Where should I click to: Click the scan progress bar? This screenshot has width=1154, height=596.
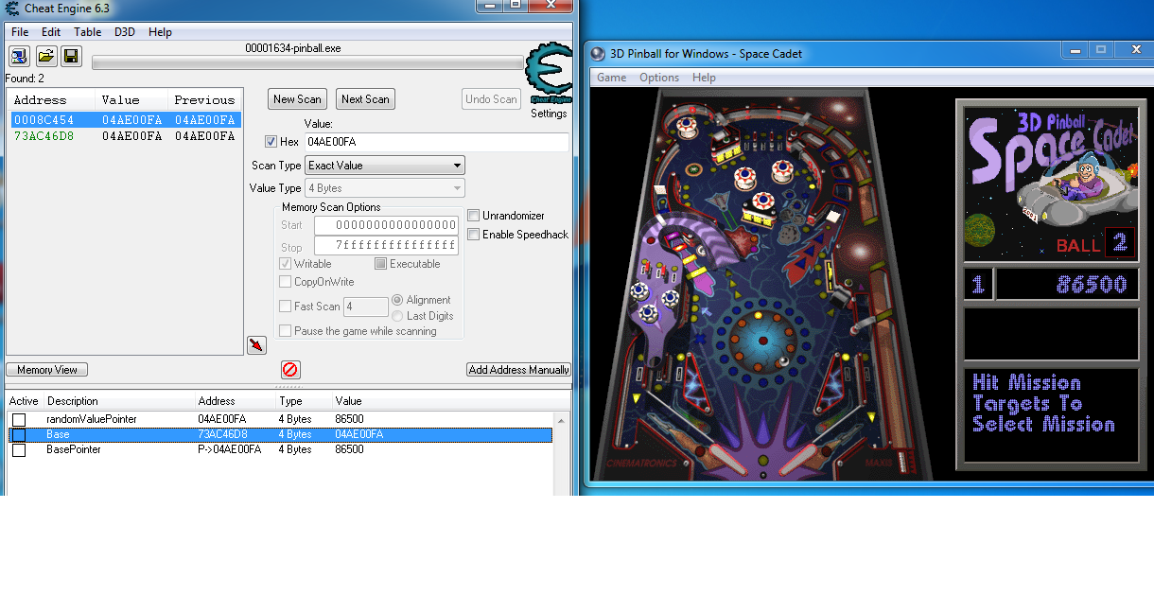[x=307, y=62]
